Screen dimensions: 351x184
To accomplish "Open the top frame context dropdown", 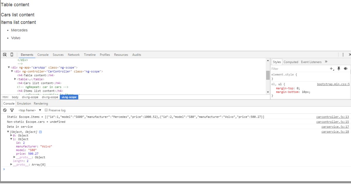I will point(30,110).
